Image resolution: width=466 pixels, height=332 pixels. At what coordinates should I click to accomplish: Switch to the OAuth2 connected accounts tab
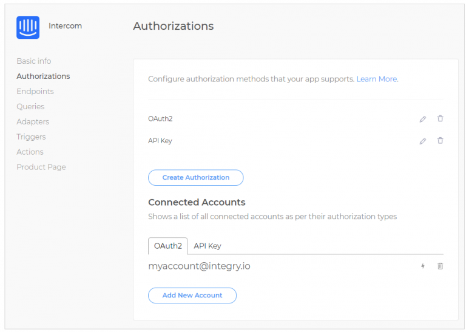[167, 246]
